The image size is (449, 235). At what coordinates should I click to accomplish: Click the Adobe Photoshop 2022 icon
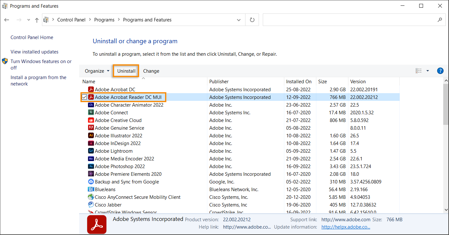coord(91,166)
